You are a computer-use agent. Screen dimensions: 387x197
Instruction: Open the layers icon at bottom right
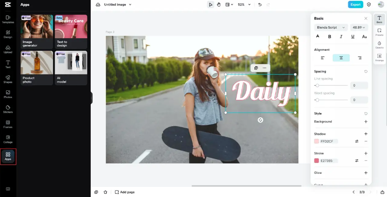[x=382, y=192]
